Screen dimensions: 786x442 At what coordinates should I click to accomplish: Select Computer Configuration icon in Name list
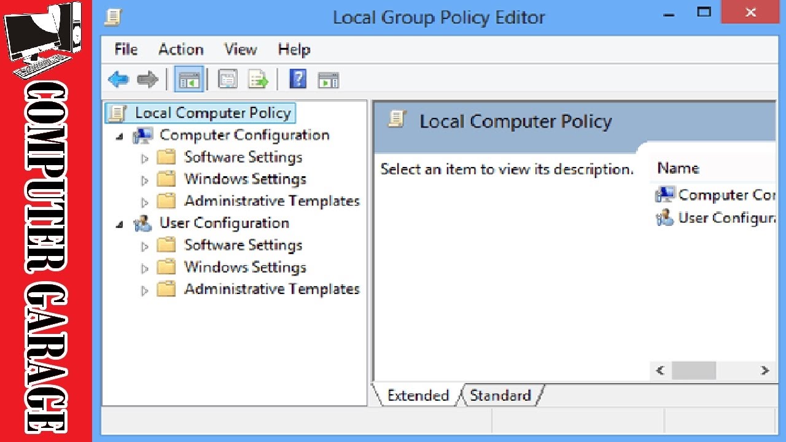665,195
